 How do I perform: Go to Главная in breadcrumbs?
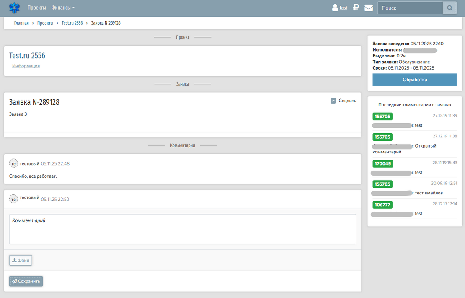pyautogui.click(x=21, y=23)
